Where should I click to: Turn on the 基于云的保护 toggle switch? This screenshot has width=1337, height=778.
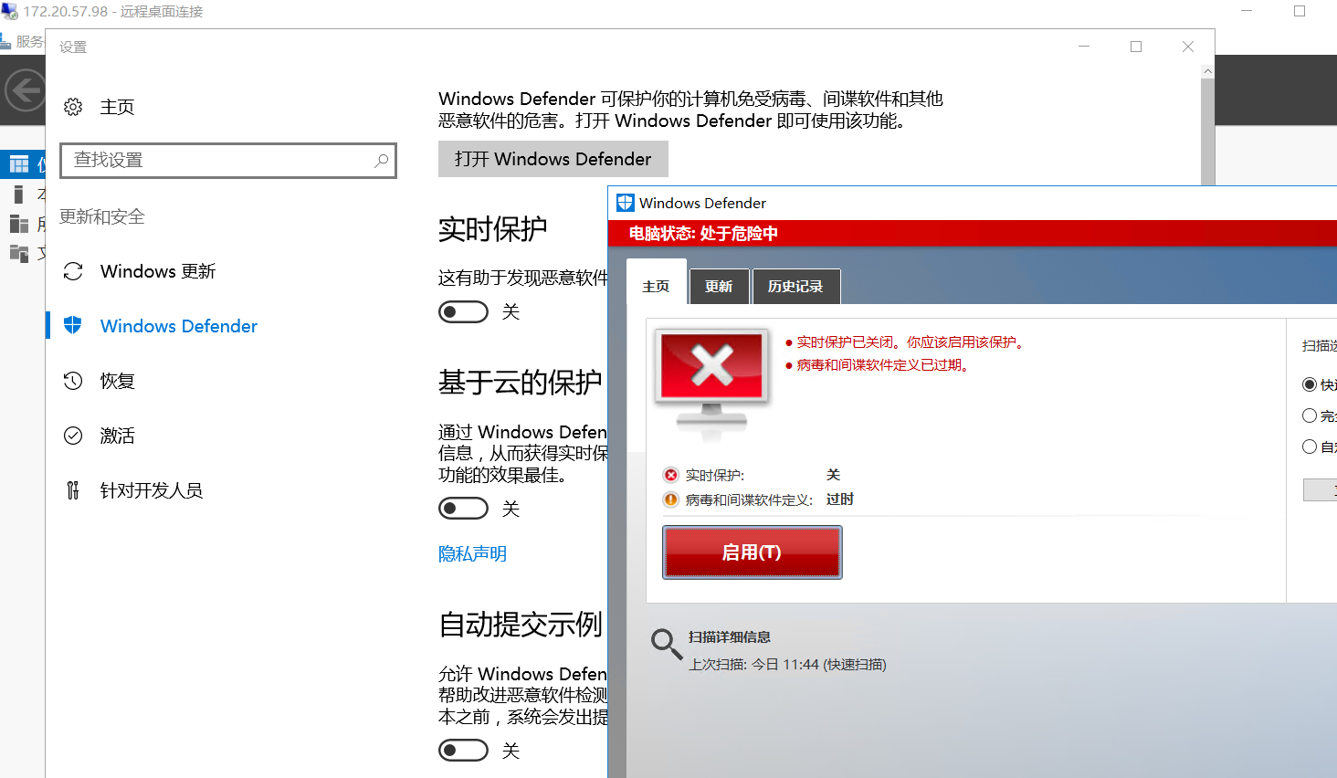(x=464, y=509)
